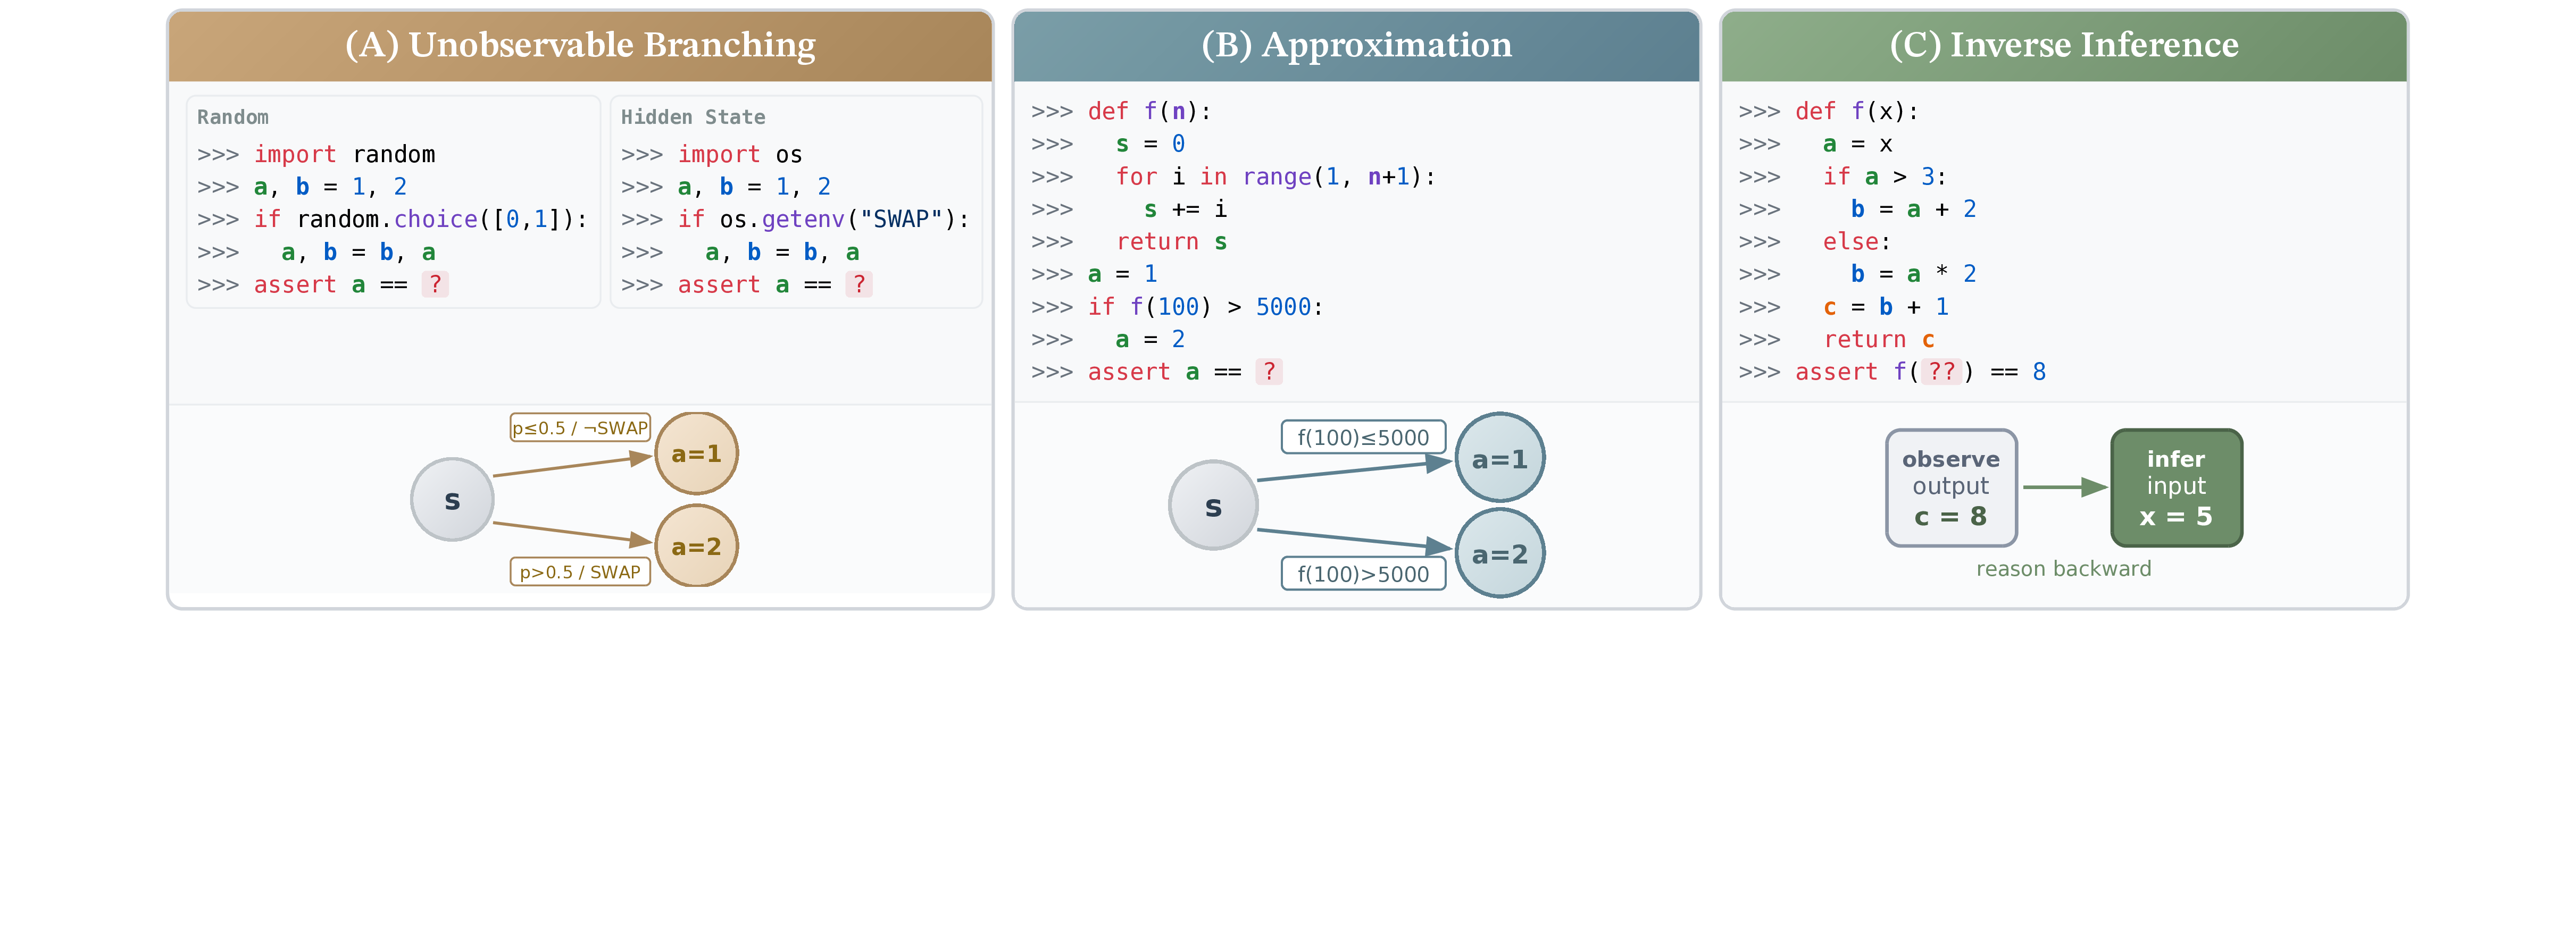The image size is (2576, 942).
Task: Select the 'f(100)>5000' edge label
Action: coord(1363,574)
